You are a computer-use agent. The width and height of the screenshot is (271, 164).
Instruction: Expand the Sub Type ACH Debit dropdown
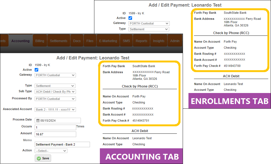pyautogui.click(x=55, y=92)
